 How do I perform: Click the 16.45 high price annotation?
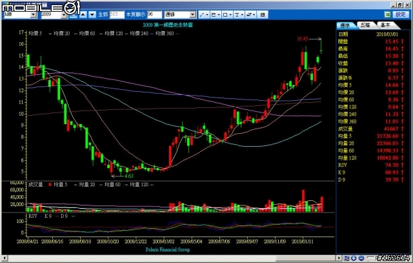coord(303,39)
